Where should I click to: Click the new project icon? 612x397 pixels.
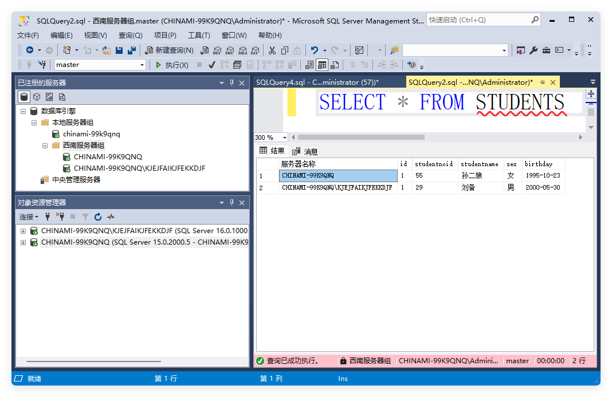66,50
